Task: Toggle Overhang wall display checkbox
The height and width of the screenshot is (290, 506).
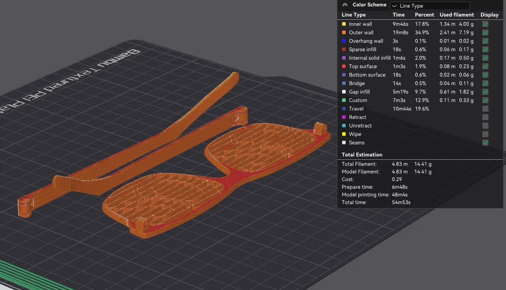Action: click(486, 41)
